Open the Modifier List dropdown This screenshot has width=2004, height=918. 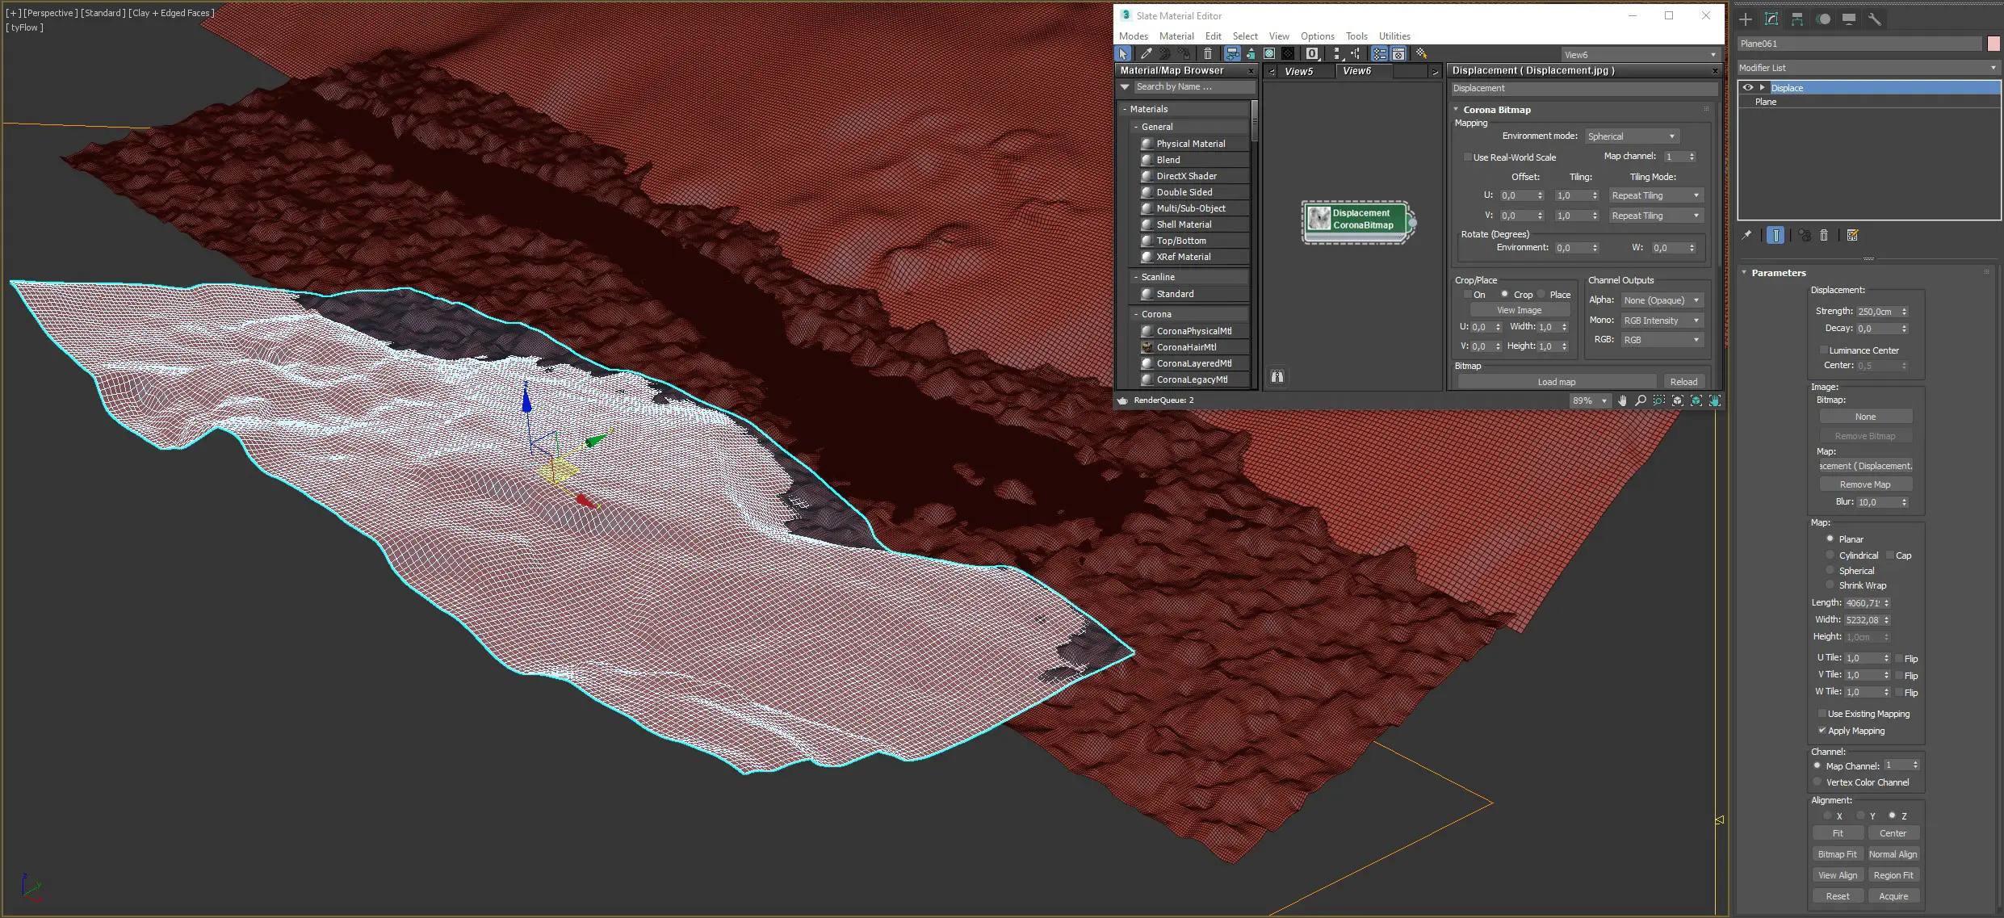(x=1993, y=68)
